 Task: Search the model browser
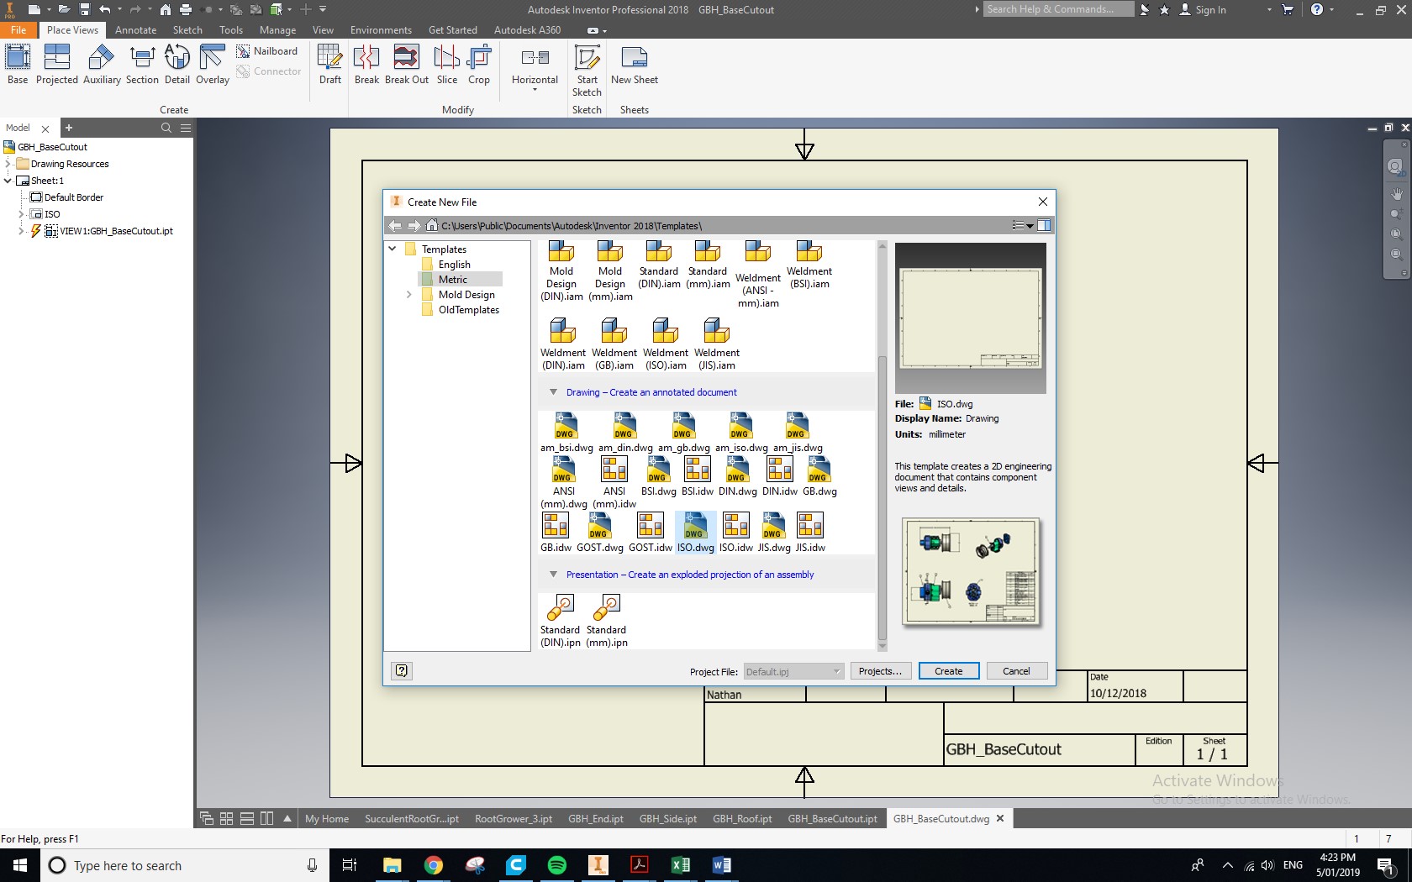coord(166,128)
